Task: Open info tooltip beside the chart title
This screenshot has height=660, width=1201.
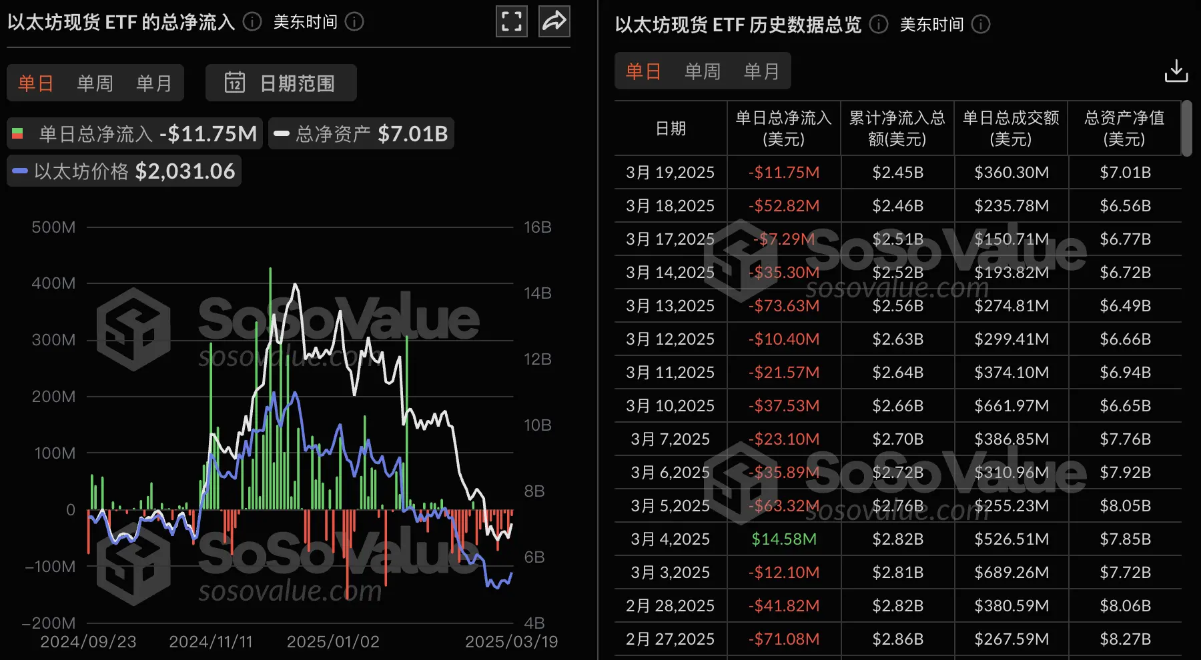Action: coord(252,22)
